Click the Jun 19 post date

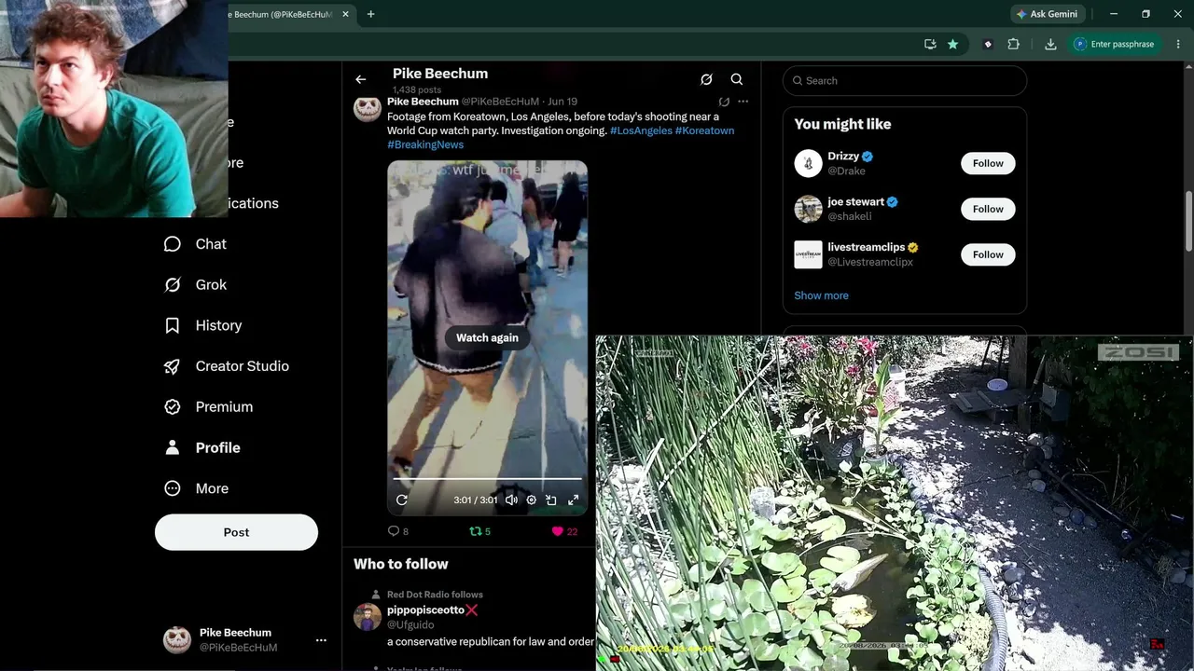[x=562, y=102]
